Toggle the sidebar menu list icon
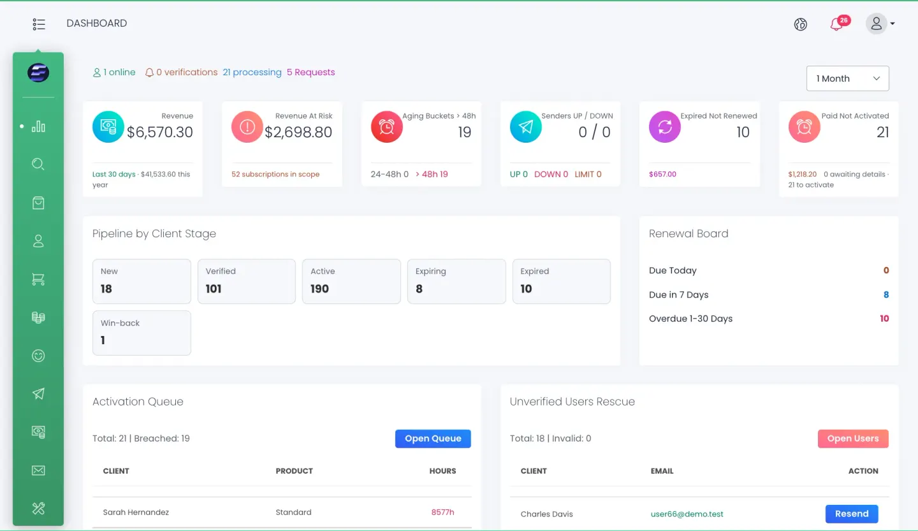 click(39, 24)
